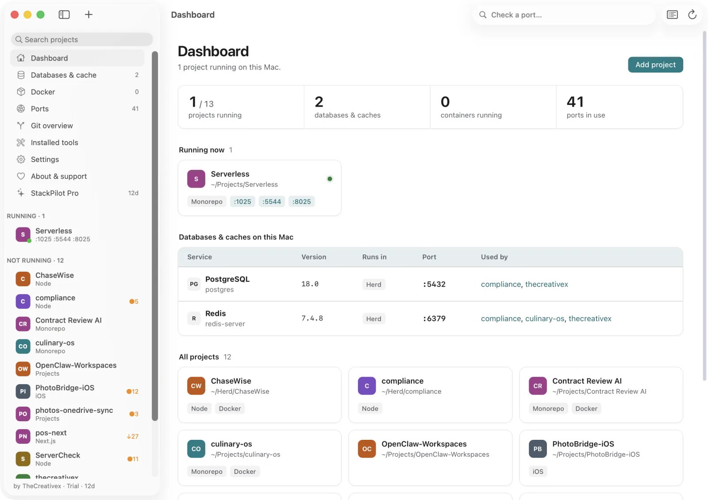Toggle the sidebar panel icon
Screen dimensions: 708x500
click(x=64, y=15)
